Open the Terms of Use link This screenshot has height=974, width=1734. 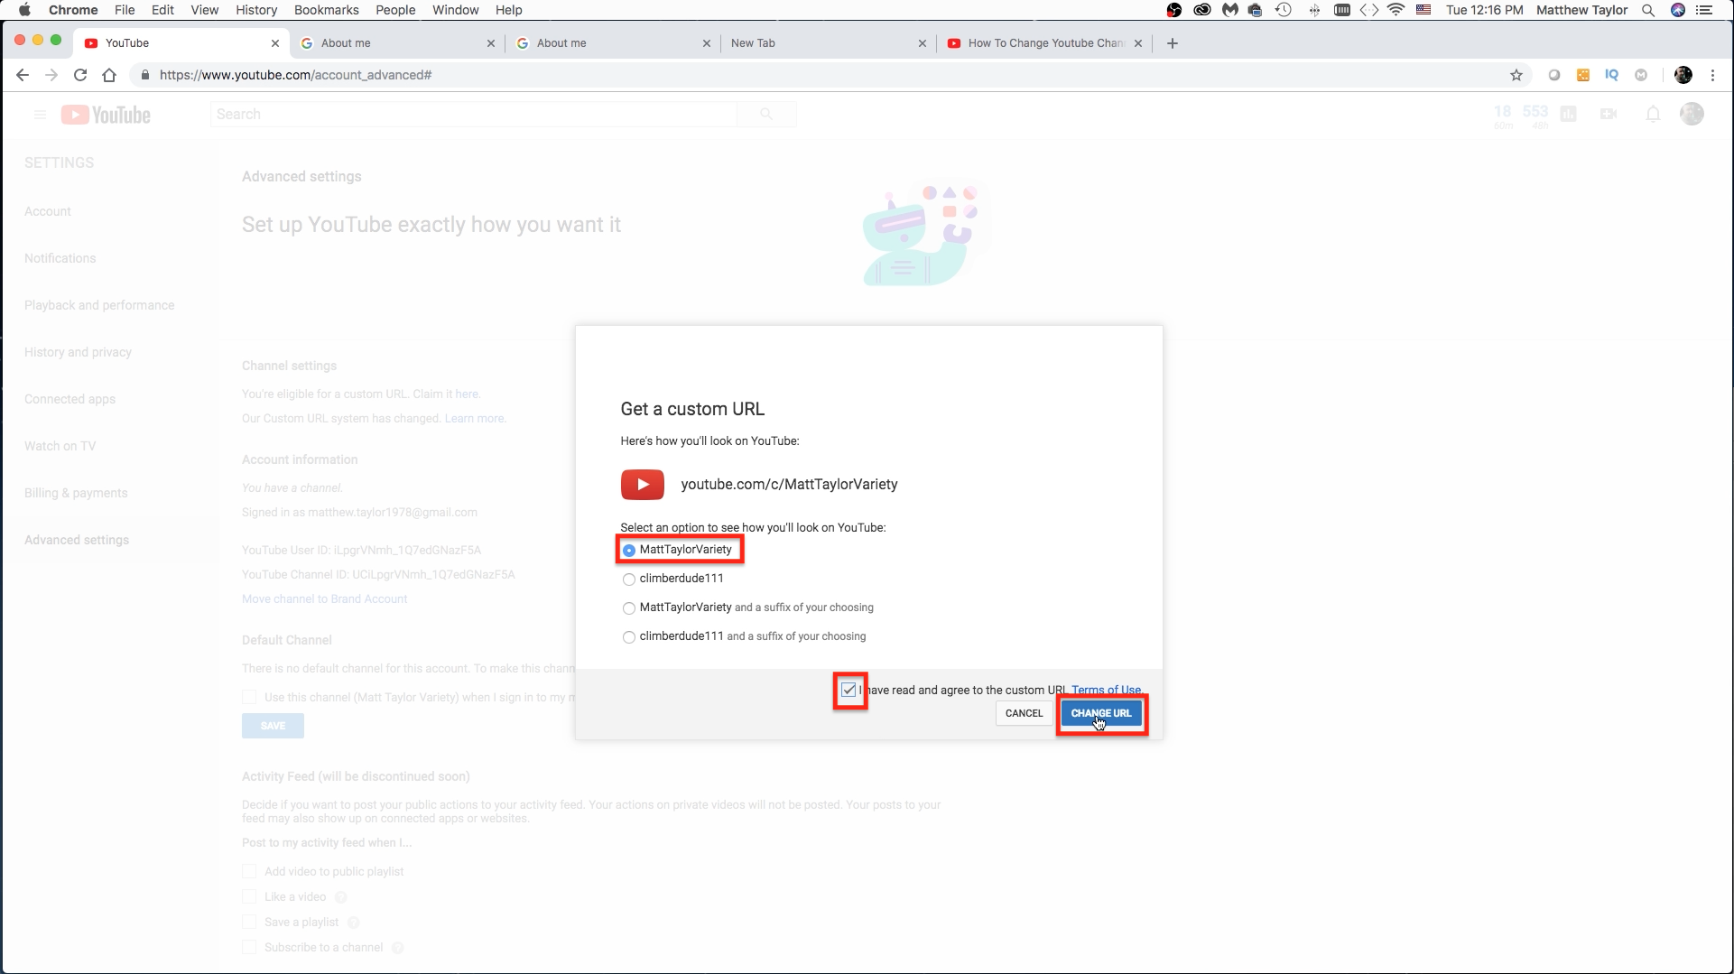pos(1106,690)
